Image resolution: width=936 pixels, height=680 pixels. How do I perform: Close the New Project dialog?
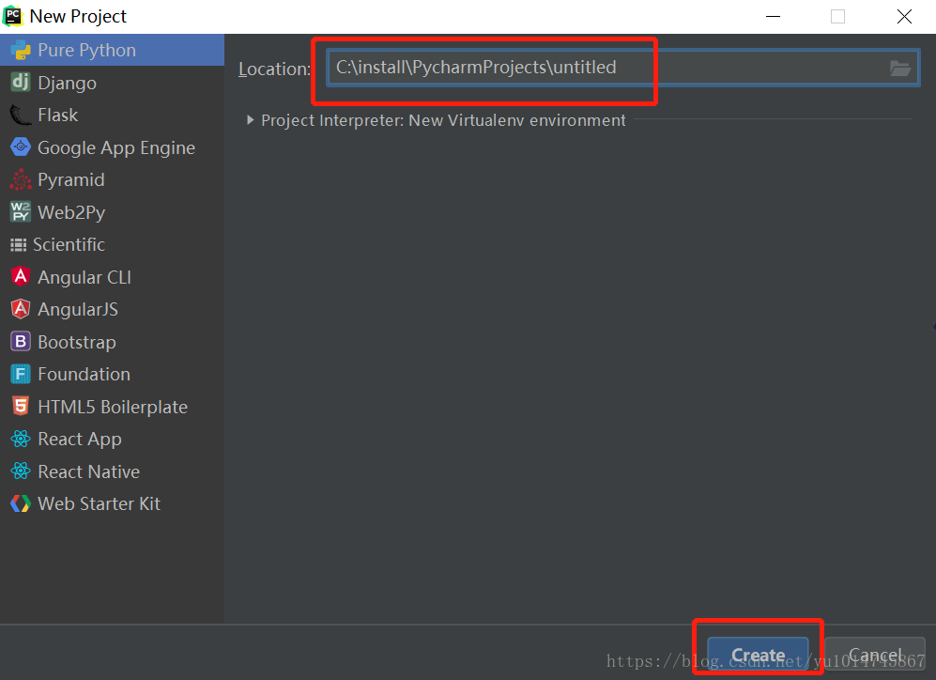click(904, 16)
